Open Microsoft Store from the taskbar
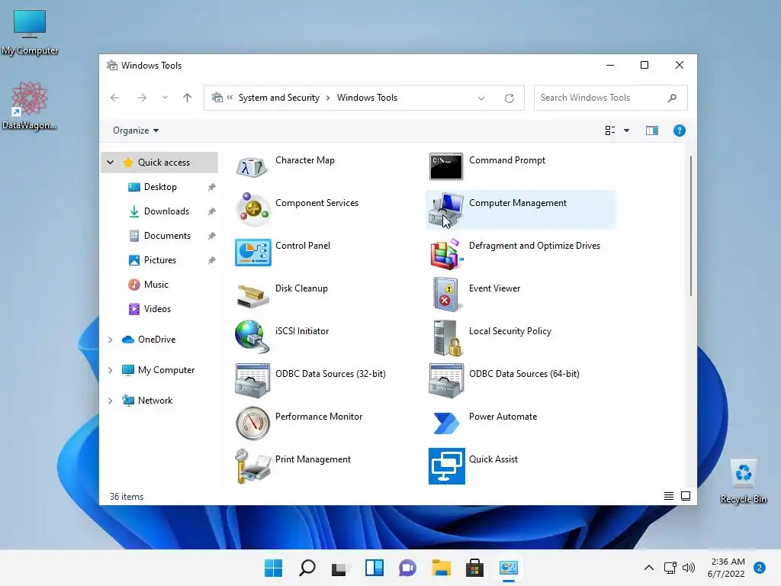 coord(474,568)
